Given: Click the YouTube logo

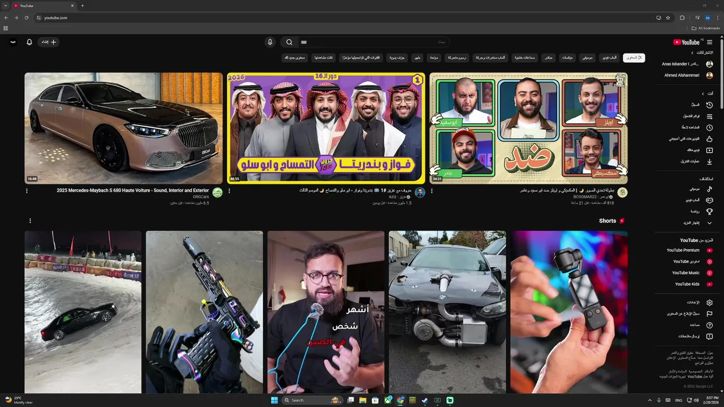Looking at the screenshot, I should click(687, 42).
